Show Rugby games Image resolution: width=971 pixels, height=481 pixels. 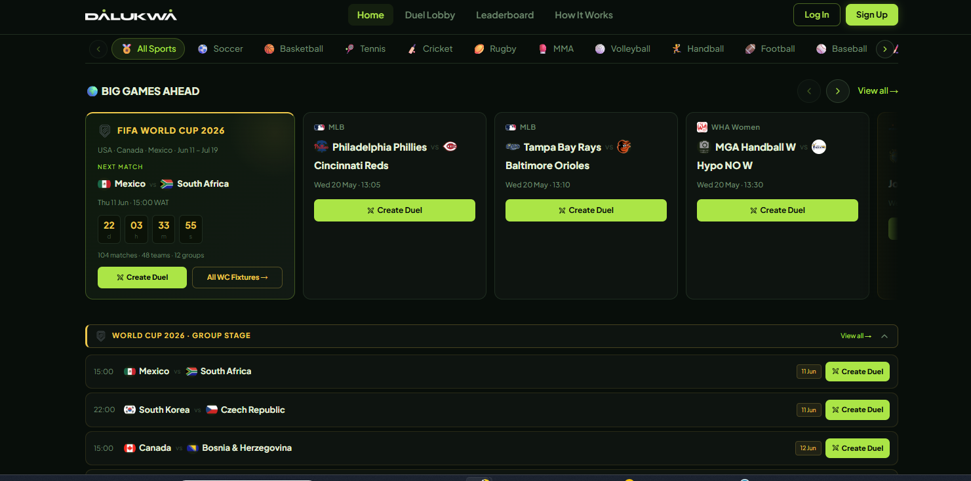pyautogui.click(x=495, y=49)
